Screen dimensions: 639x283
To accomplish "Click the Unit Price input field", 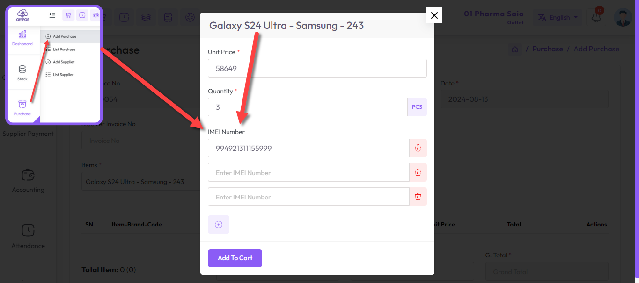I will 317,68.
